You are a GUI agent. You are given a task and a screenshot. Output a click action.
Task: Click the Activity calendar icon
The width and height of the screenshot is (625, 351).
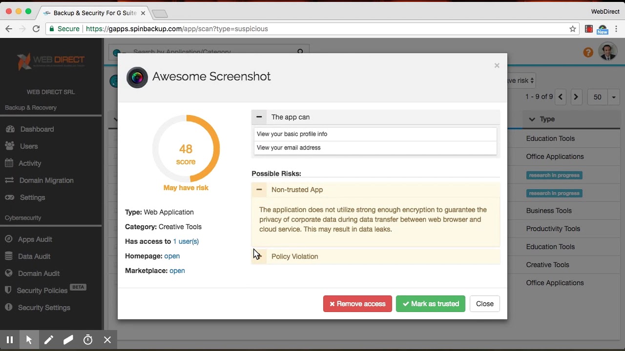(x=9, y=163)
